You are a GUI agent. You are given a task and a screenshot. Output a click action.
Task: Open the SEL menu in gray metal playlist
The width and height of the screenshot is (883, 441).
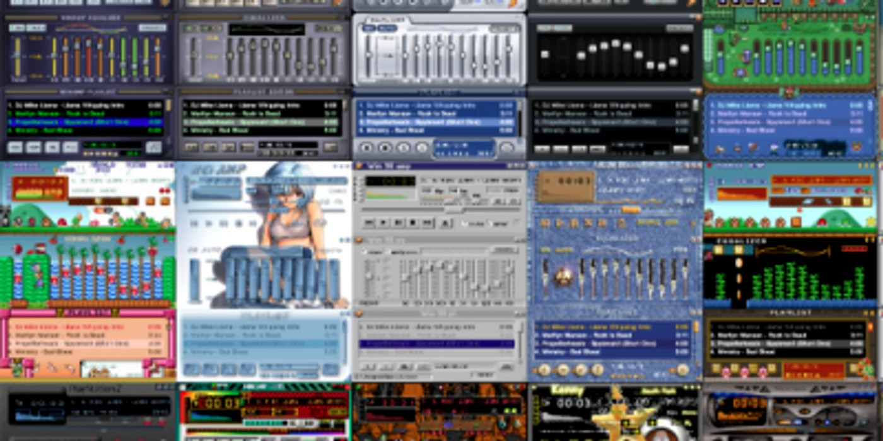click(x=229, y=147)
